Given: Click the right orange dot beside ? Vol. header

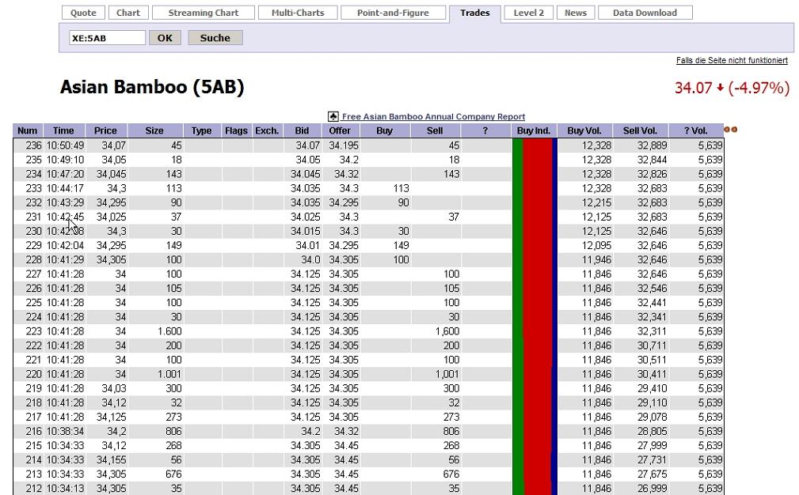Looking at the screenshot, I should pos(734,130).
